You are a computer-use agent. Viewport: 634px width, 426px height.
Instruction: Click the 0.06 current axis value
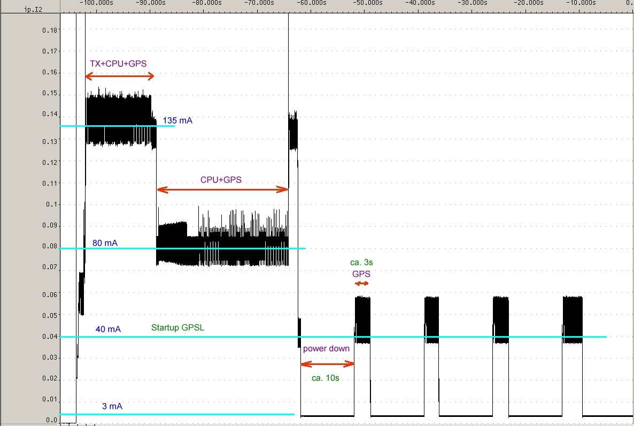(50, 294)
